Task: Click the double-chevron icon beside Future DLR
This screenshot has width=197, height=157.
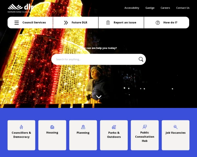Action: pos(66,23)
